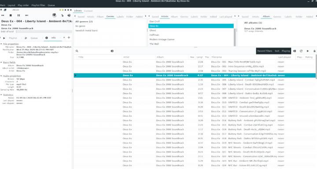Set rating using the first star
Screen dimensions: 317x169
click(60, 10)
